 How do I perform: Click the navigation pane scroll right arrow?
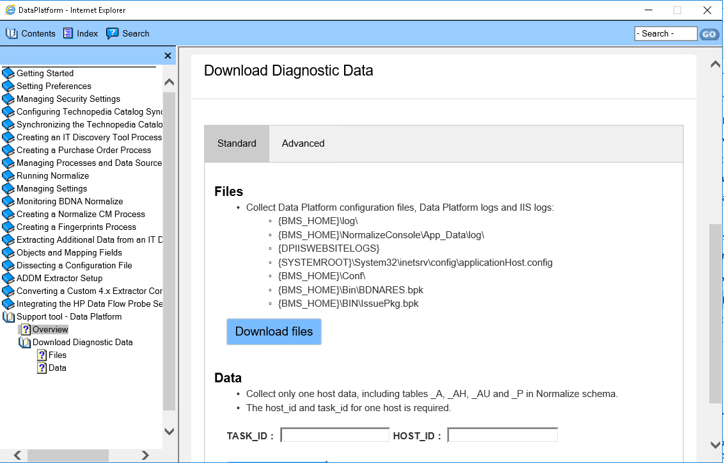click(145, 455)
